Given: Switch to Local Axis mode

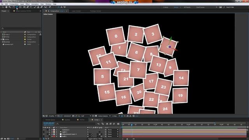Looking at the screenshot, I should (x=58, y=7).
